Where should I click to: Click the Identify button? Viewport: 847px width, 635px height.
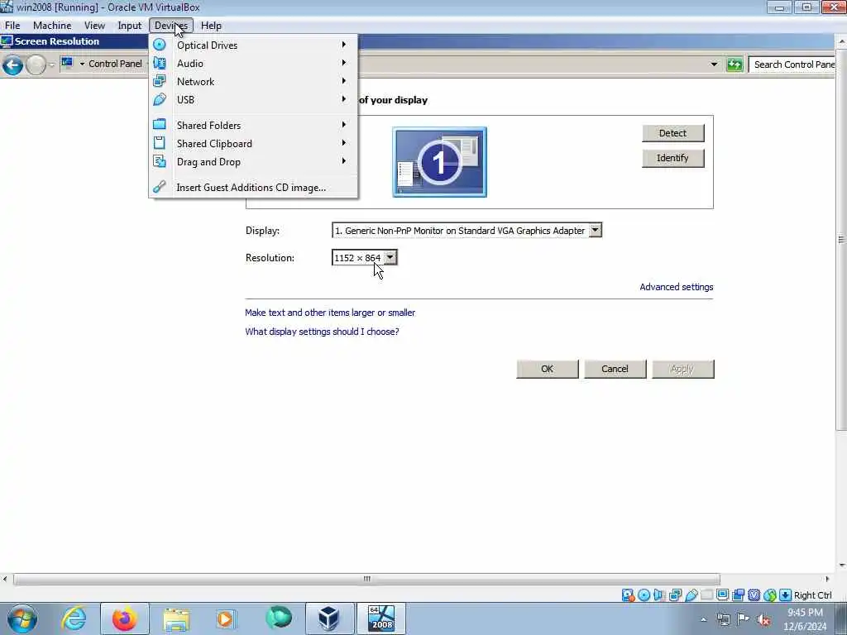pyautogui.click(x=673, y=158)
